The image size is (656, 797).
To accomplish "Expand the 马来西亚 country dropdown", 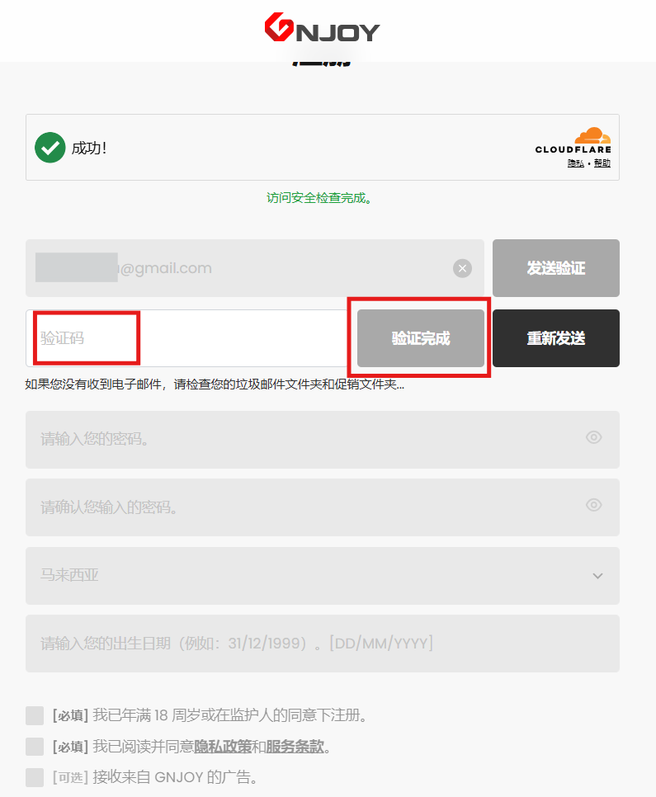I will pyautogui.click(x=323, y=576).
